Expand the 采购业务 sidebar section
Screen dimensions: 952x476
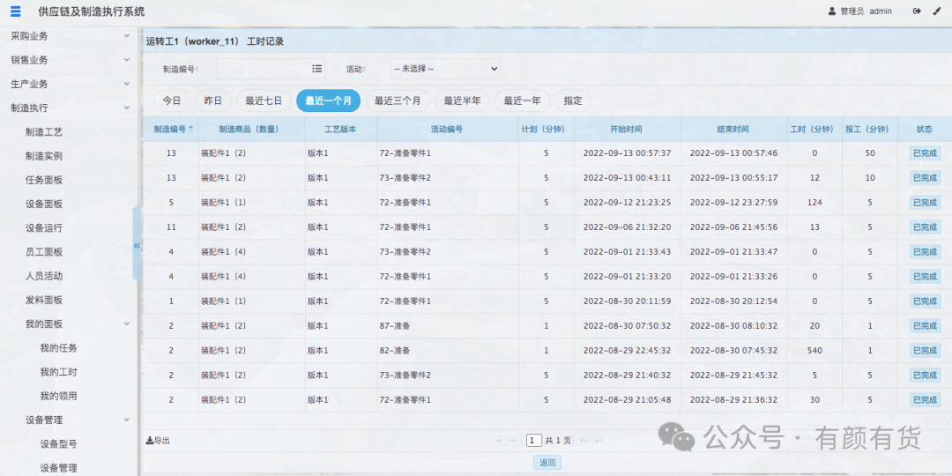tap(127, 36)
